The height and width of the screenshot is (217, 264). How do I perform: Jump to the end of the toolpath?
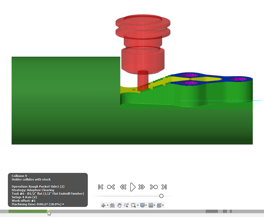[x=164, y=187]
